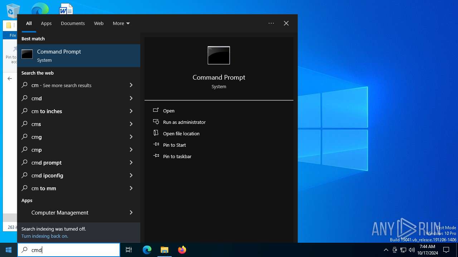This screenshot has width=458, height=257.
Task: Select the 'cmp' web suggestion
Action: (x=79, y=150)
